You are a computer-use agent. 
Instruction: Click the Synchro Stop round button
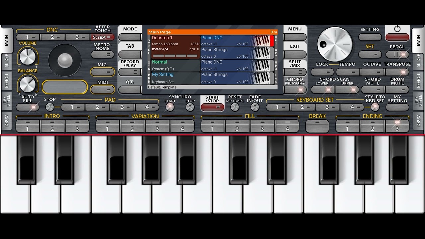tap(190, 107)
